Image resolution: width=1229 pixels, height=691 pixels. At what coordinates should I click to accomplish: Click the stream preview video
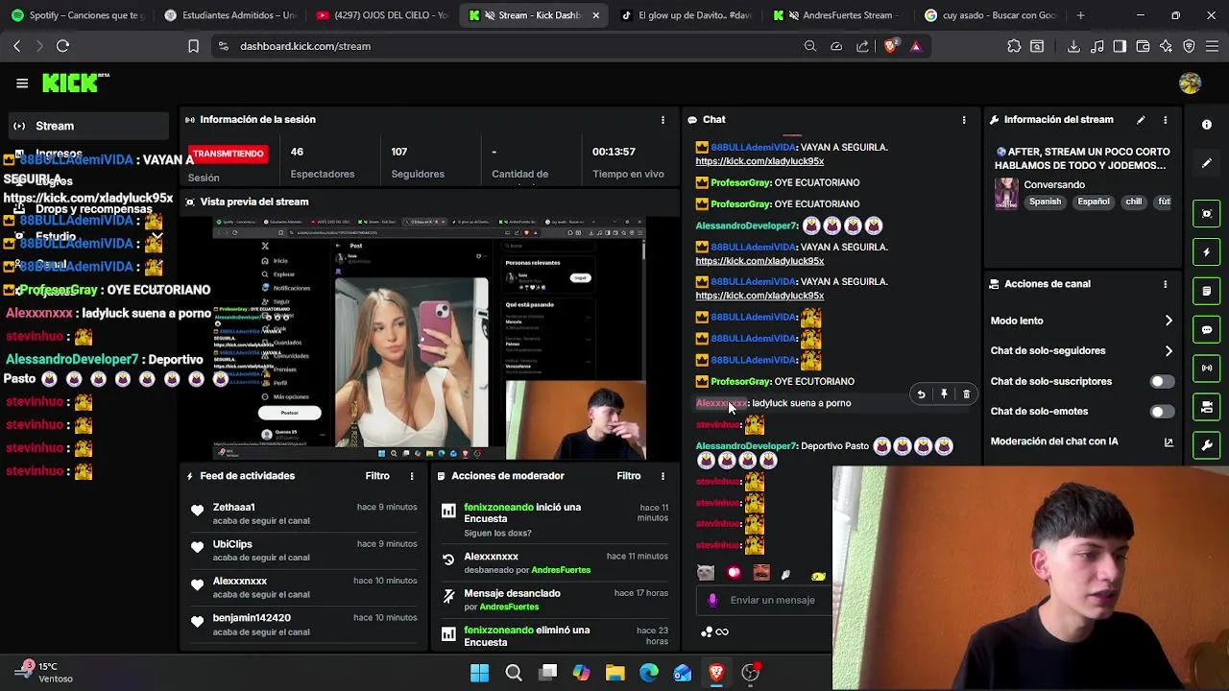tap(429, 338)
